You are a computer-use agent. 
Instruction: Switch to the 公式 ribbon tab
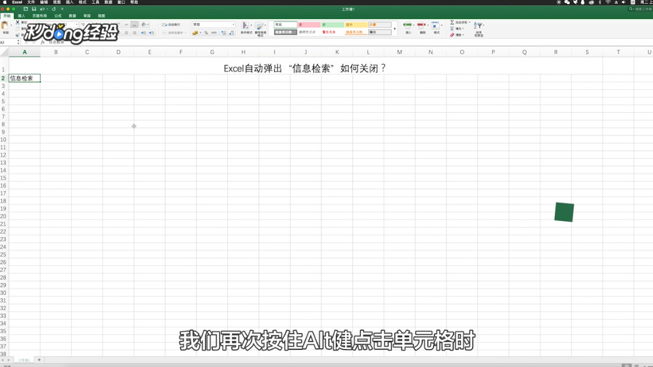[58, 16]
